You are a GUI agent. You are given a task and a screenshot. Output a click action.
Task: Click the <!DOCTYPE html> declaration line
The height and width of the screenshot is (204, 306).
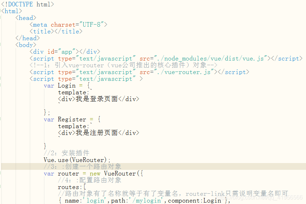coord(28,4)
